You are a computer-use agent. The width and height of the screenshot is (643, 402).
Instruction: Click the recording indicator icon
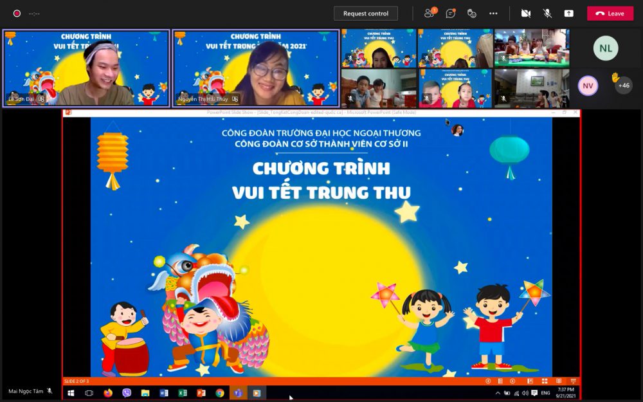point(17,14)
